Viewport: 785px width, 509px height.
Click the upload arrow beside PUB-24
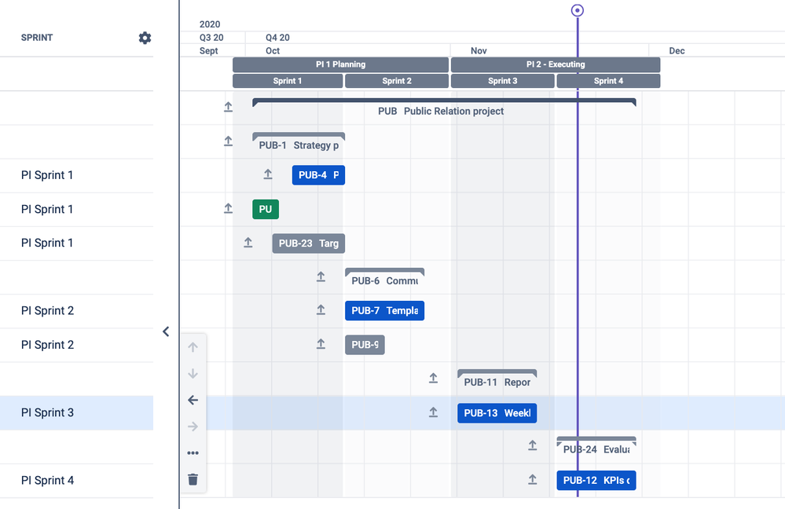[533, 445]
